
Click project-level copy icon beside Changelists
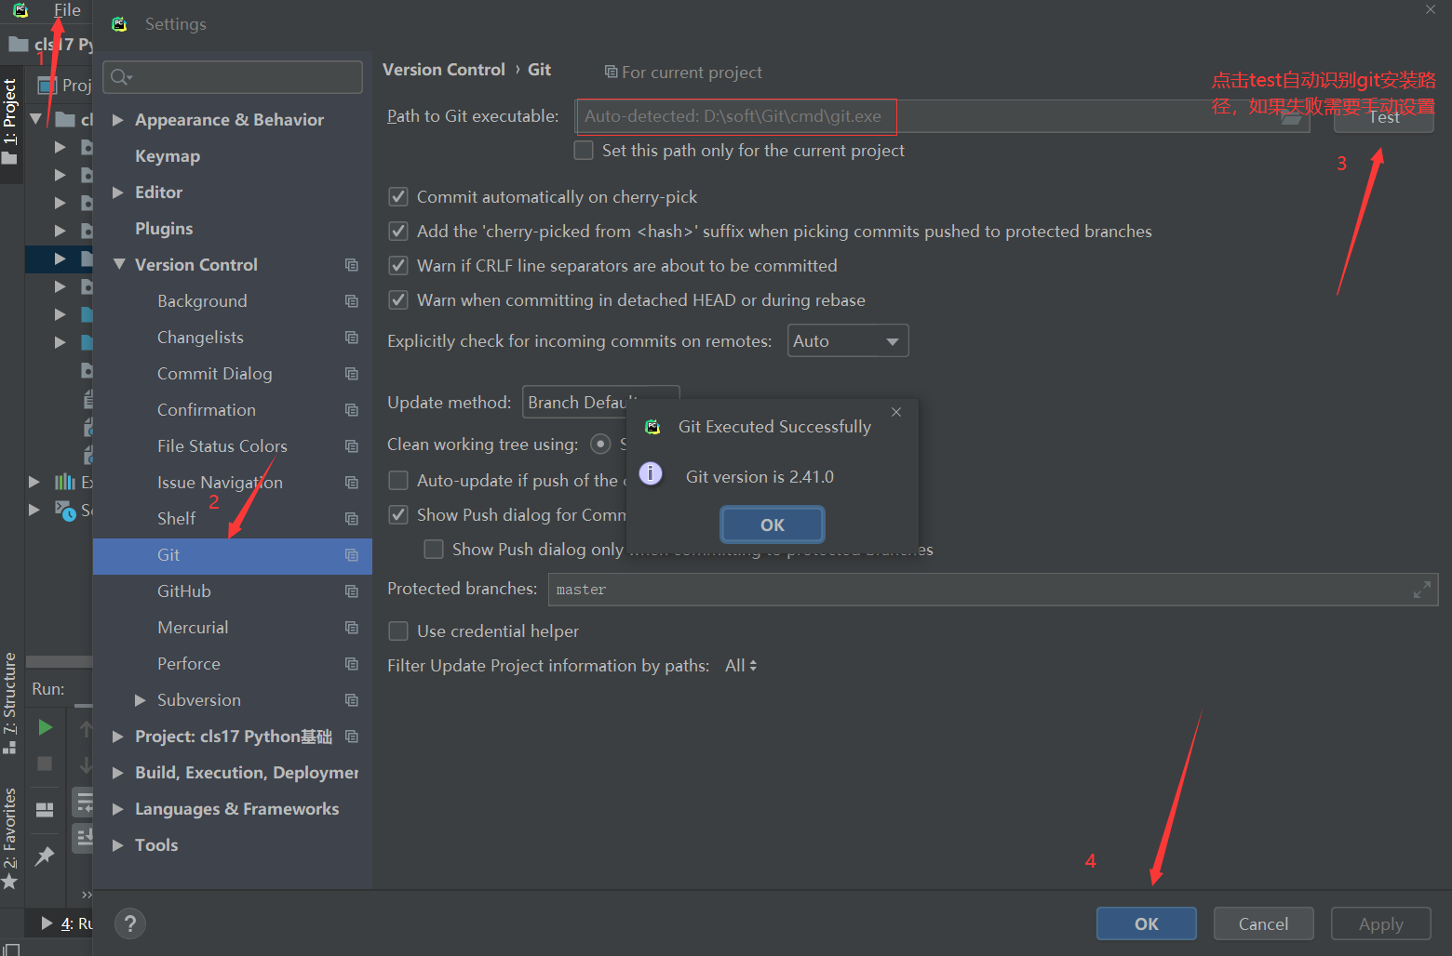point(351,338)
